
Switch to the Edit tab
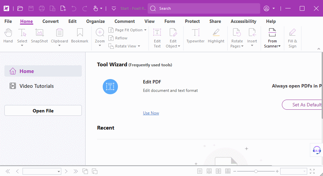pyautogui.click(x=72, y=22)
